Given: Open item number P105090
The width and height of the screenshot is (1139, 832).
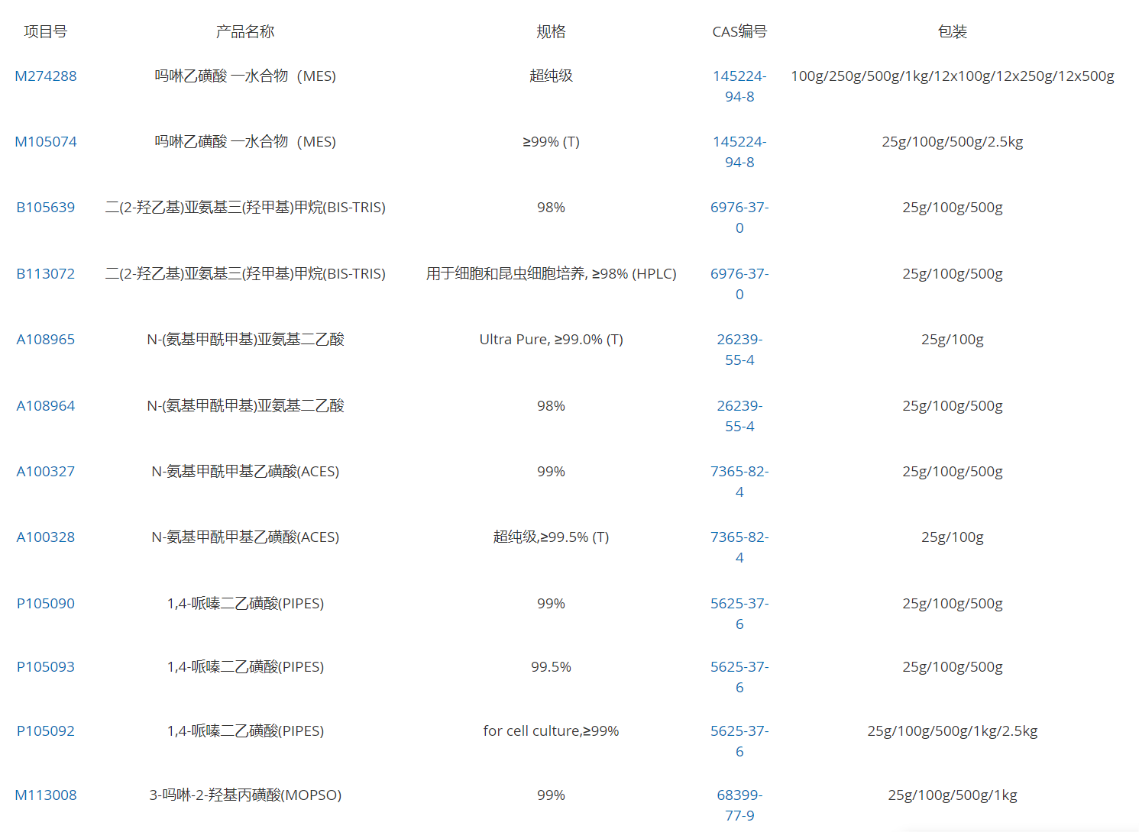Looking at the screenshot, I should 46,604.
